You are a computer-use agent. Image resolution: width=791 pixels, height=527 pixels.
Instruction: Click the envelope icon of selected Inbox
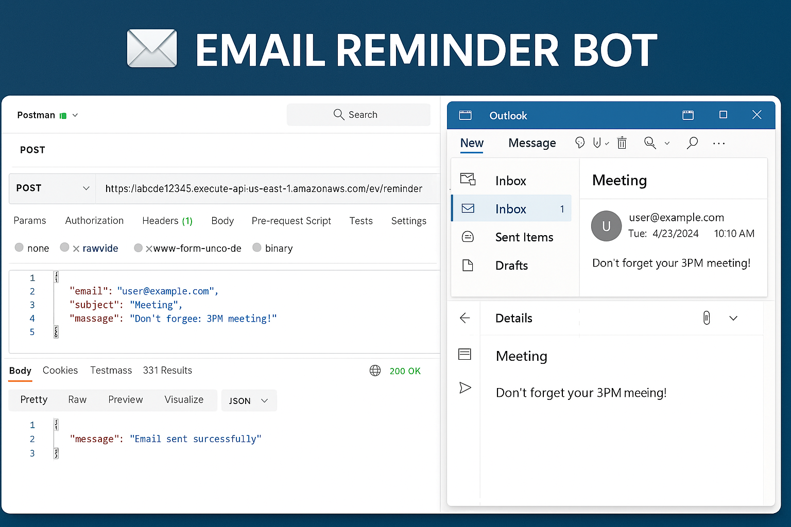click(x=468, y=208)
